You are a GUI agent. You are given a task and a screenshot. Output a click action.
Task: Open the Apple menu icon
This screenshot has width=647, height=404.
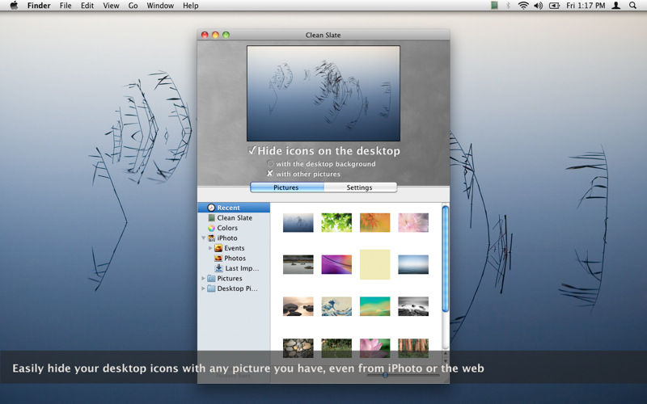(14, 6)
